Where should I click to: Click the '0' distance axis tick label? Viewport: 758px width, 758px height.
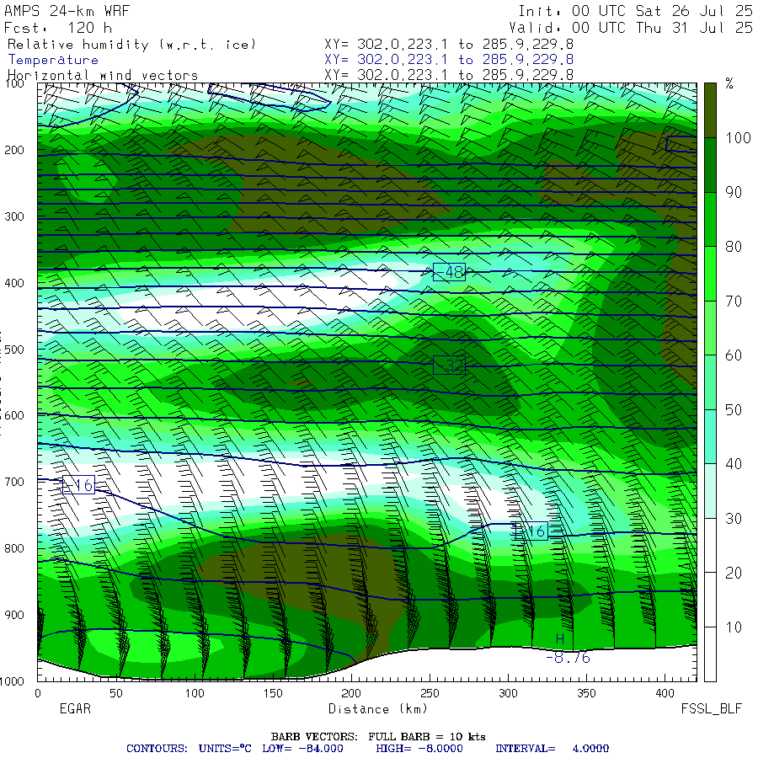(x=38, y=694)
